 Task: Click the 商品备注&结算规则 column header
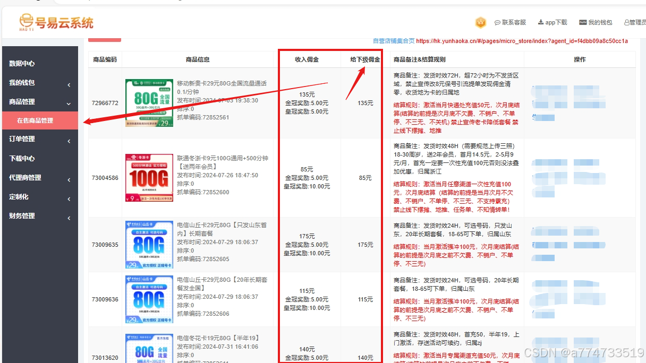pyautogui.click(x=419, y=60)
